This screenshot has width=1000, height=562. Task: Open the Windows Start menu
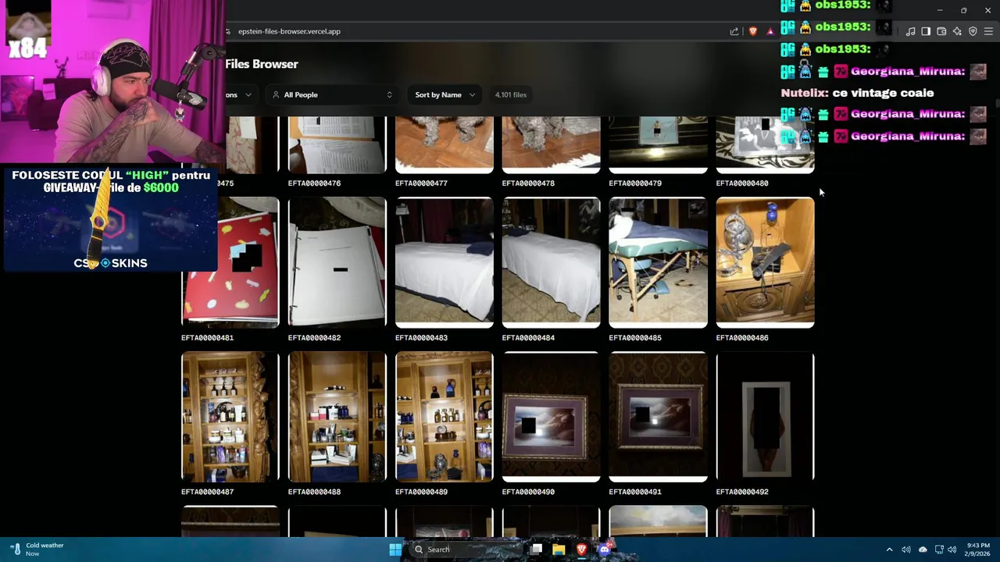395,550
